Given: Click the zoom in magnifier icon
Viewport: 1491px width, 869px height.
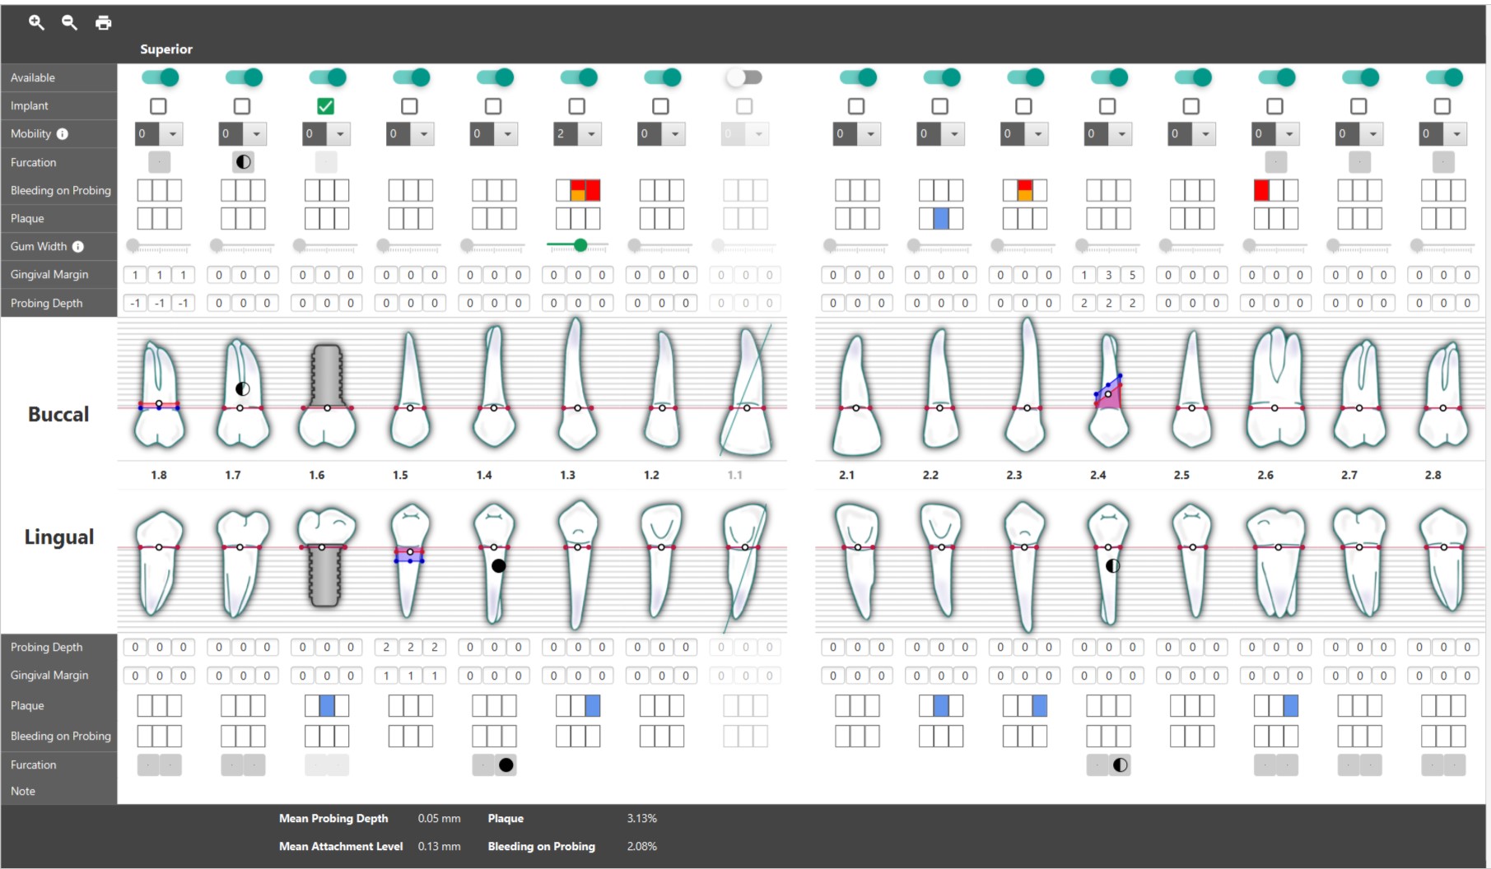Looking at the screenshot, I should tap(36, 22).
